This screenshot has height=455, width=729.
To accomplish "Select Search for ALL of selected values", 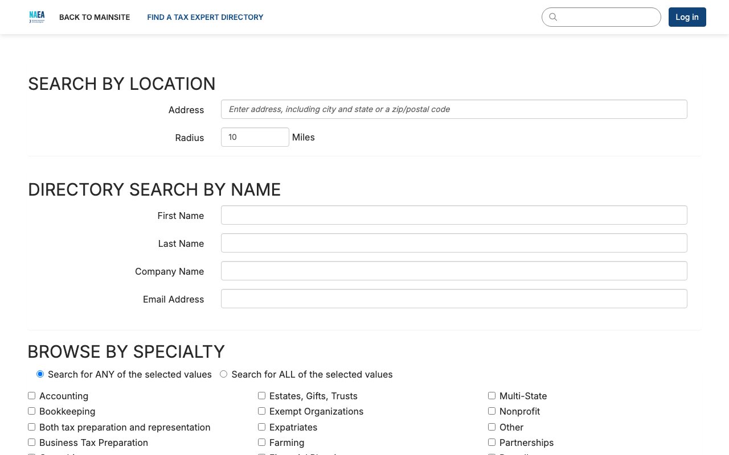I will pyautogui.click(x=223, y=374).
